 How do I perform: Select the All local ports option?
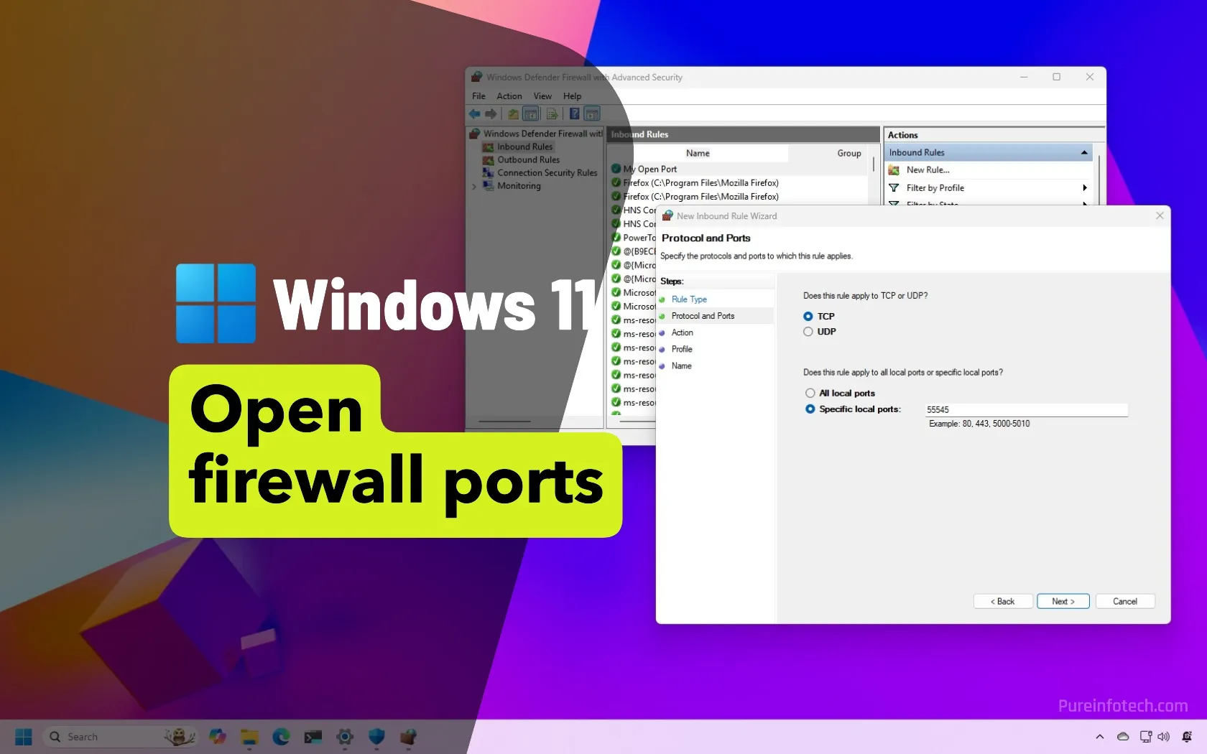810,393
